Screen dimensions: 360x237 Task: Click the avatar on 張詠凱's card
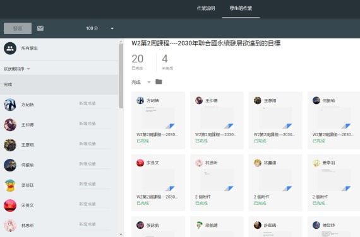(140, 225)
